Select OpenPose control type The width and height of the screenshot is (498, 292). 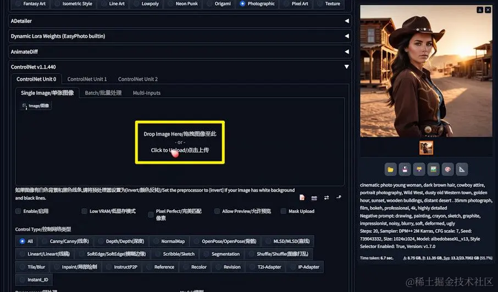point(225,242)
